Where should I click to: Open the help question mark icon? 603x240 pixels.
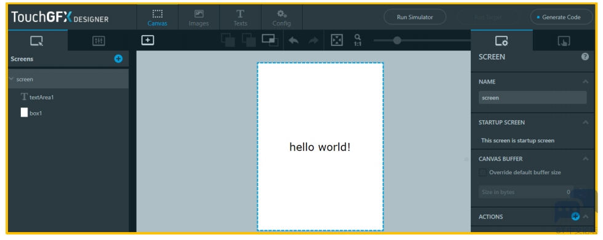click(x=585, y=56)
